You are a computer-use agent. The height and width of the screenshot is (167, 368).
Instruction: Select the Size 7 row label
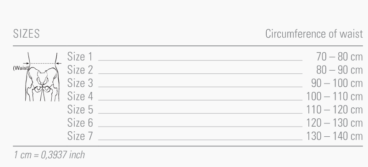pyautogui.click(x=80, y=136)
